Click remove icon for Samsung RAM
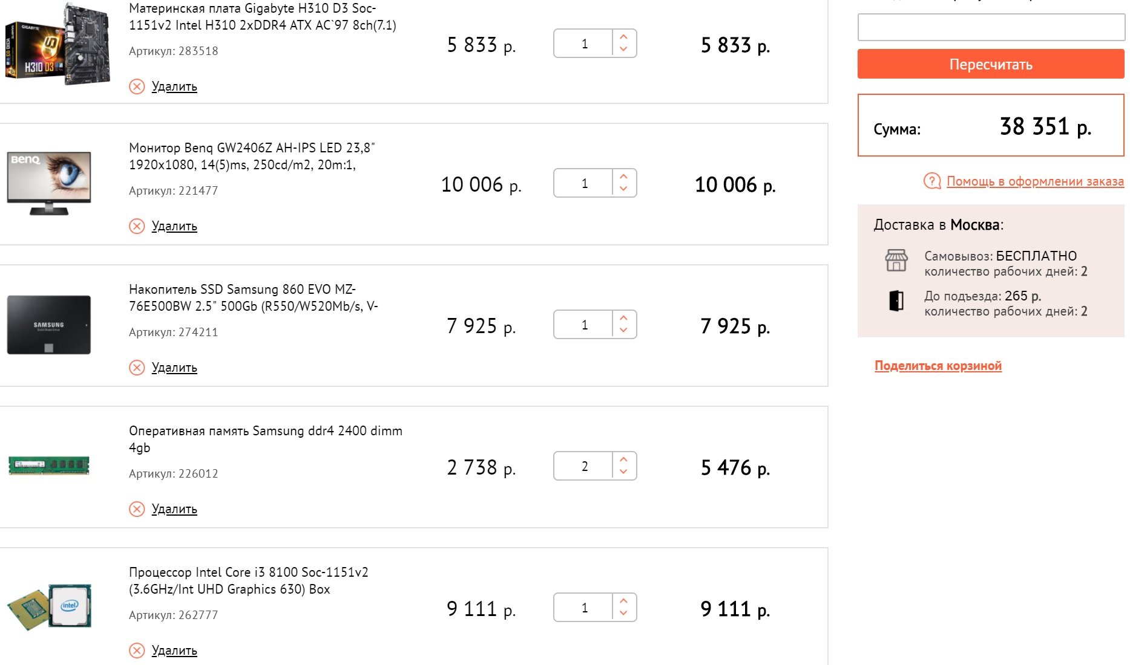Image resolution: width=1130 pixels, height=665 pixels. (137, 509)
